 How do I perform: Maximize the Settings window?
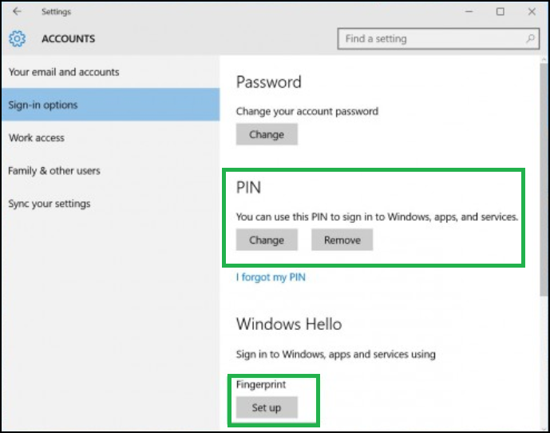pyautogui.click(x=500, y=12)
